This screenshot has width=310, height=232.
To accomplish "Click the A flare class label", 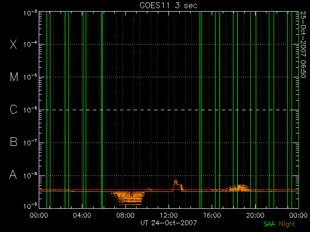I will click(x=13, y=174).
